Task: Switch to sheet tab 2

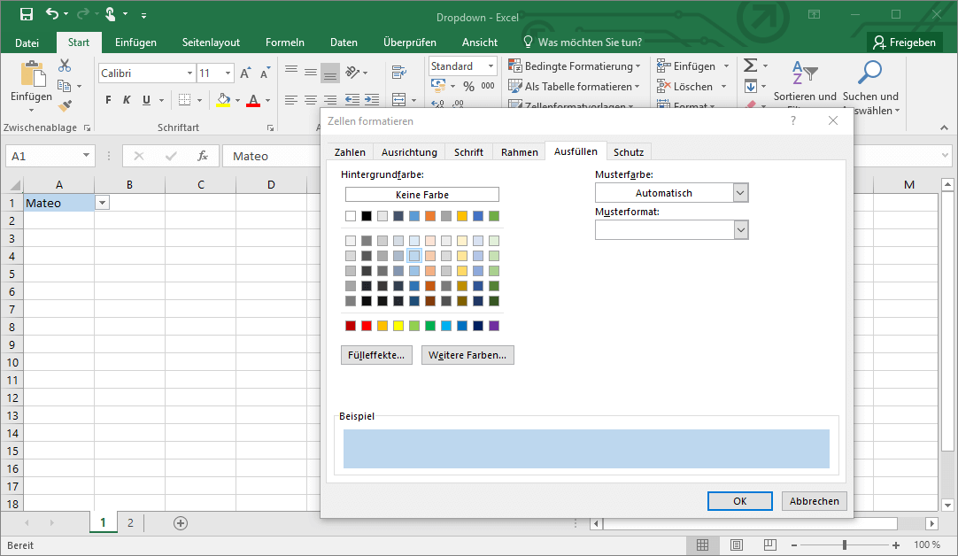Action: (130, 523)
